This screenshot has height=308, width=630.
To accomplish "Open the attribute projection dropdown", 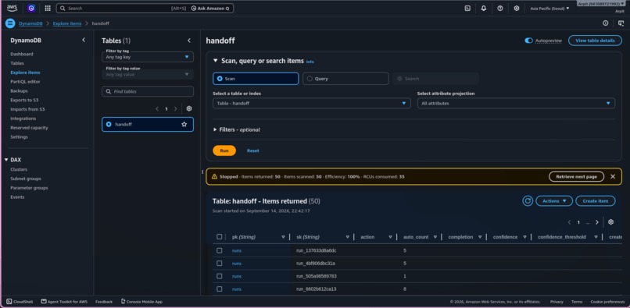I will click(516, 103).
